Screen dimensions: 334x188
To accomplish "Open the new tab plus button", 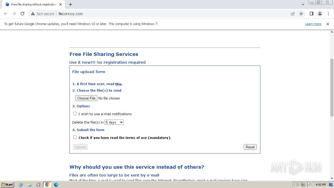I will coord(70,4).
